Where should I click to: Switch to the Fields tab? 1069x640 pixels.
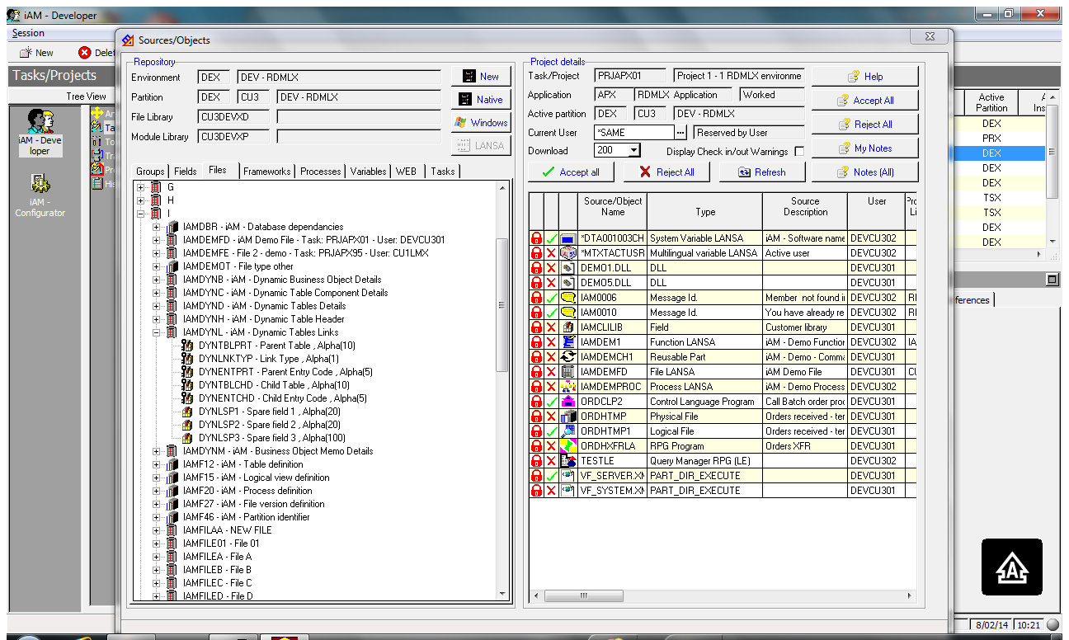click(186, 172)
